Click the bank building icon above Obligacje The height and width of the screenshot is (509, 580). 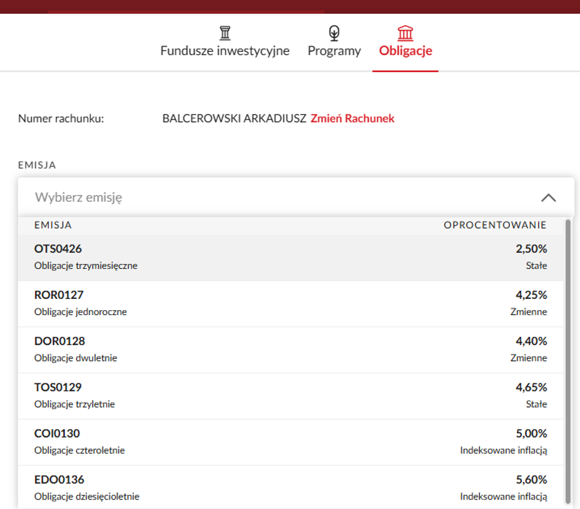(405, 33)
